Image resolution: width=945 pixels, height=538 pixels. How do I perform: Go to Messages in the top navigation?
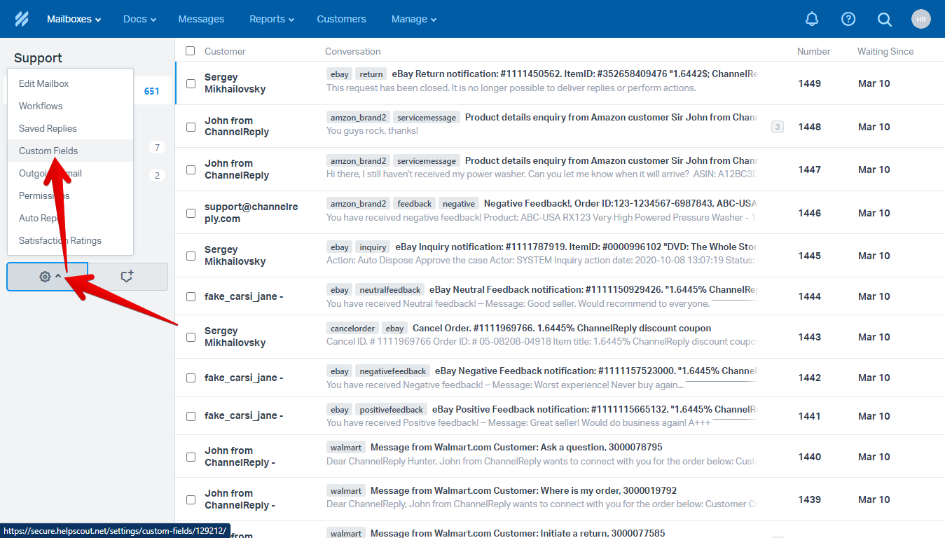[201, 19]
